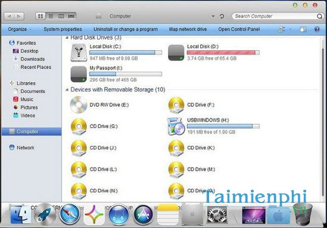Screen dimensions: 327x228
Task: Open Finder from the dock
Action: coord(21,214)
